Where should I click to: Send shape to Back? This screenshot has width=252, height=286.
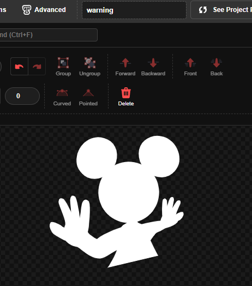(217, 67)
